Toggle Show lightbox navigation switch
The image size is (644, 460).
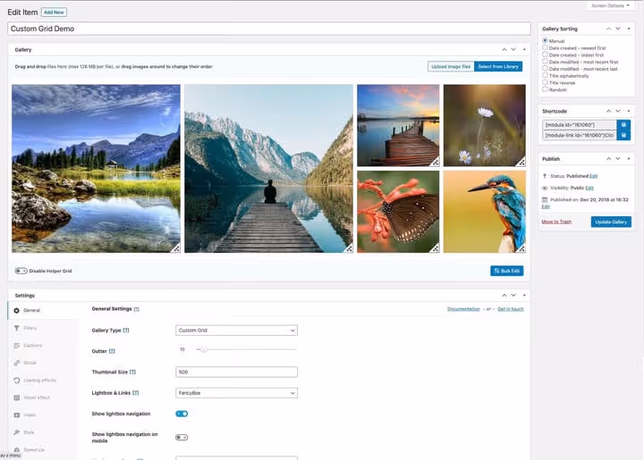(x=182, y=414)
